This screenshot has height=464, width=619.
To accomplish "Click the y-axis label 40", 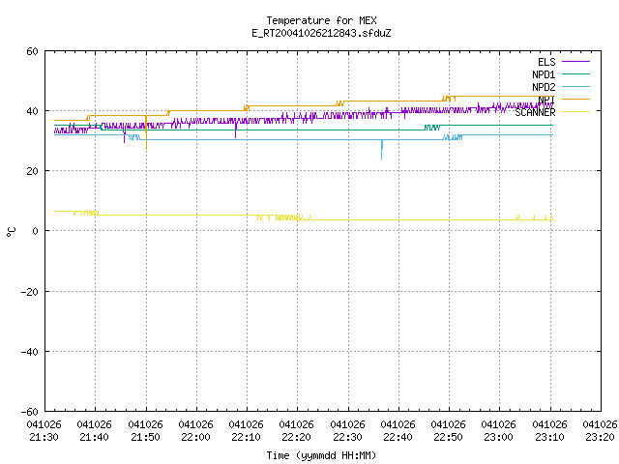I will pyautogui.click(x=32, y=111).
